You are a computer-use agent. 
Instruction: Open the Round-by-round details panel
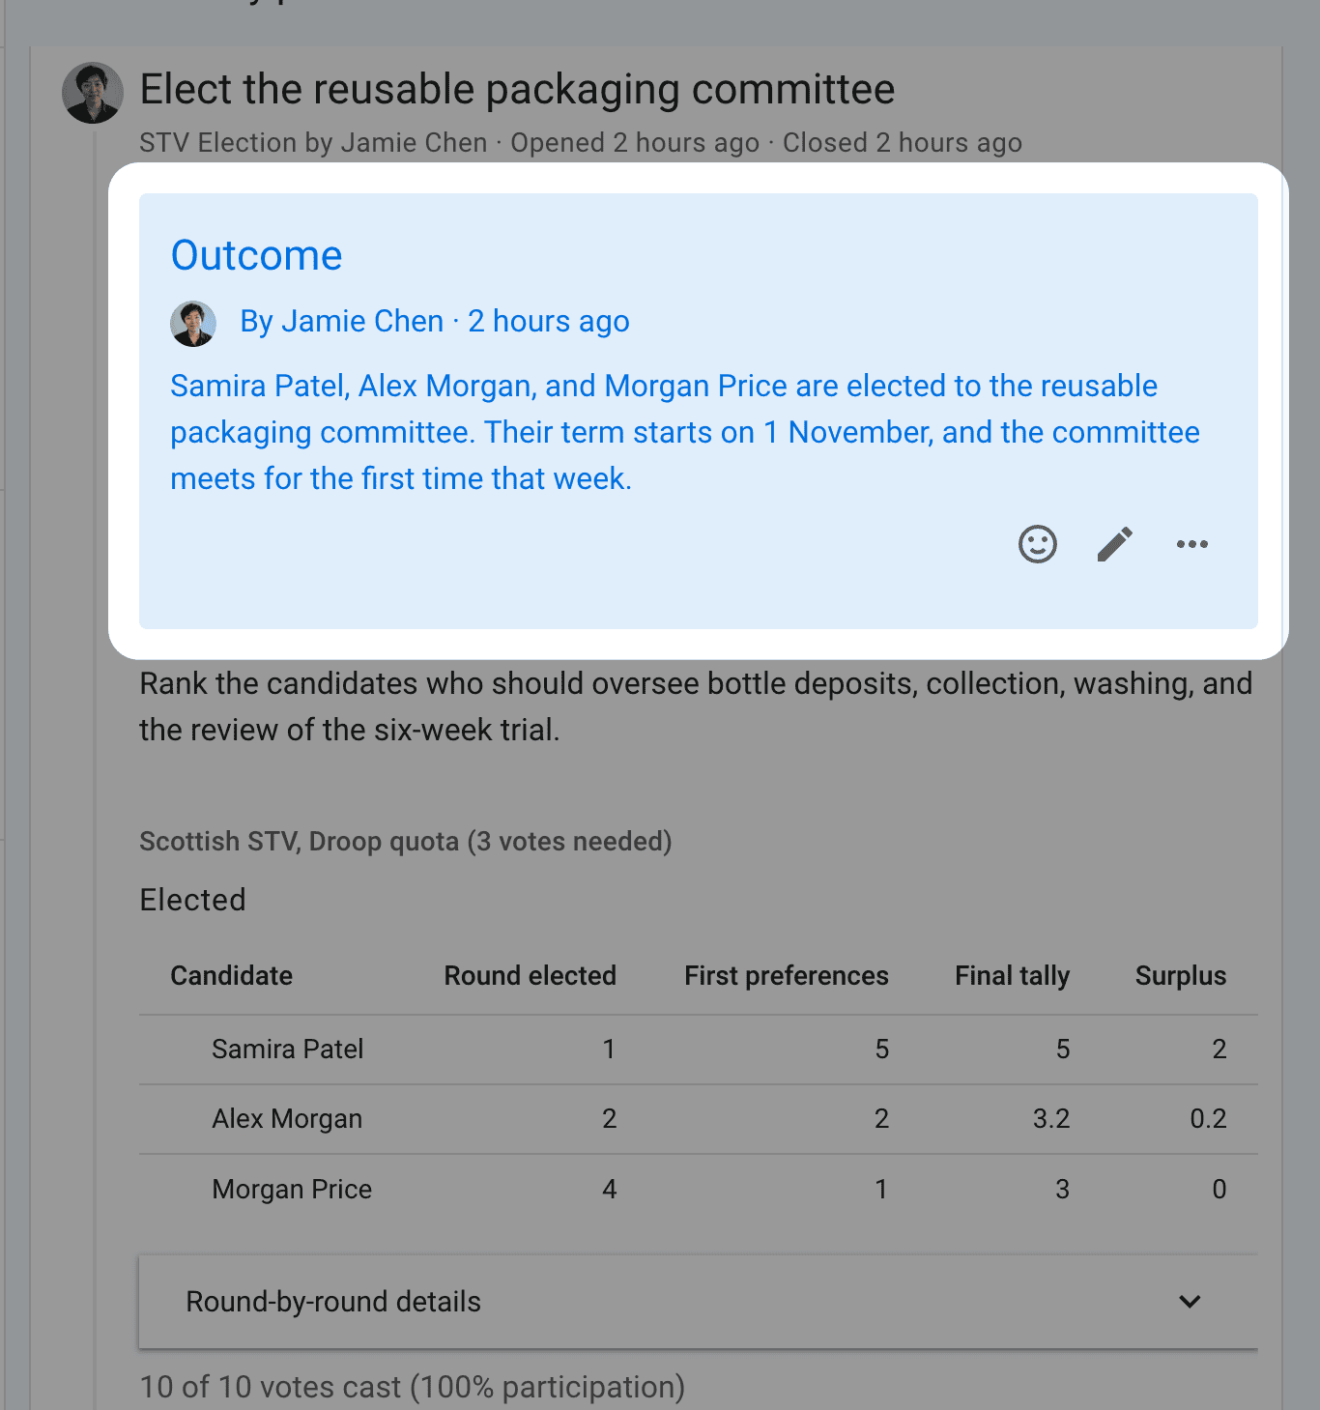[x=699, y=1302]
